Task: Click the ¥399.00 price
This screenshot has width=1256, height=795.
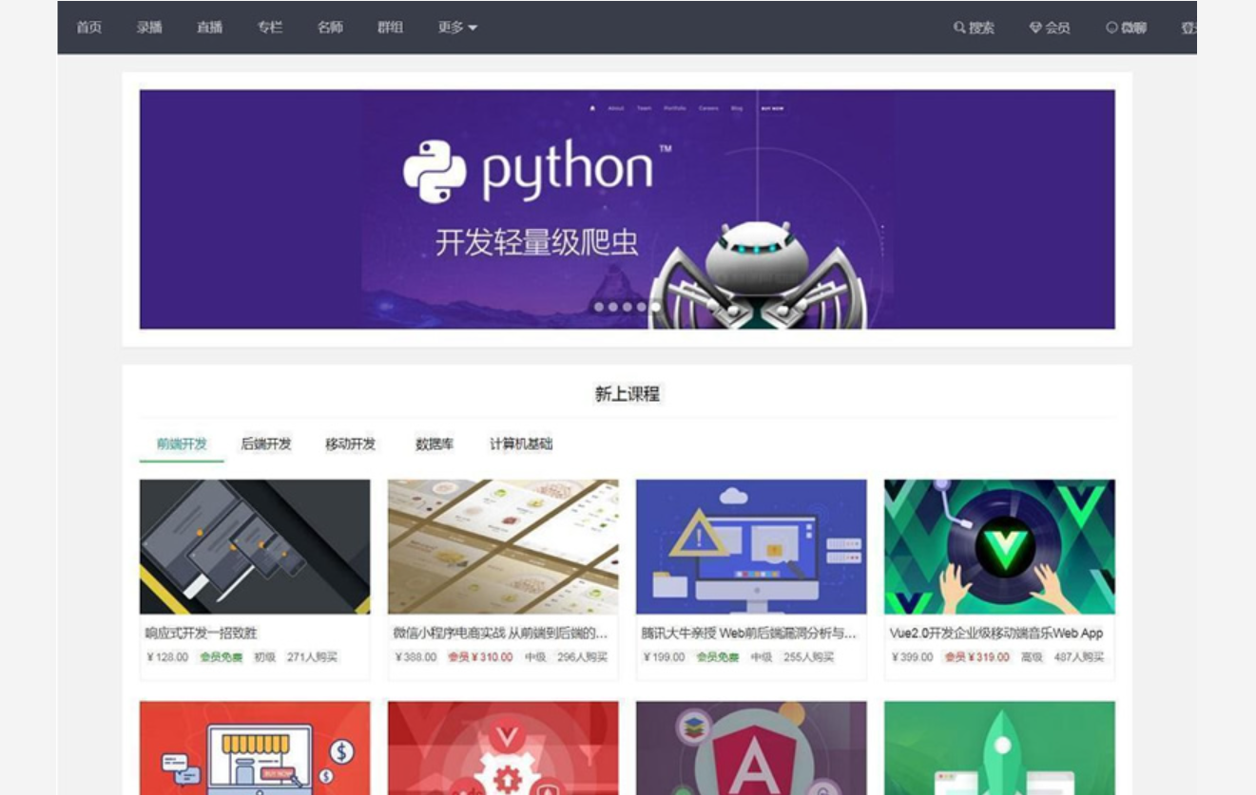Action: 912,657
